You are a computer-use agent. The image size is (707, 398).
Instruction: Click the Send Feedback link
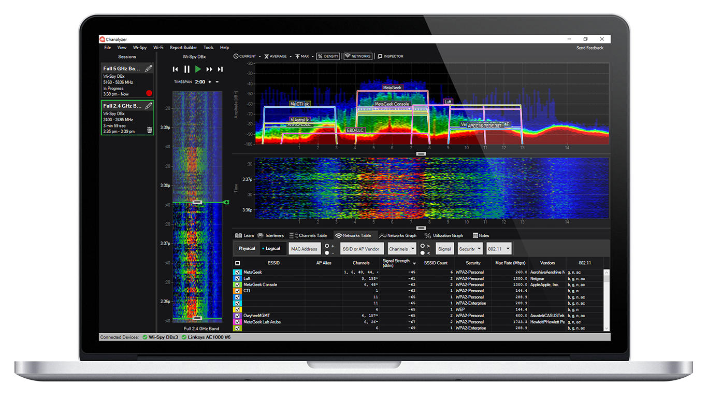click(590, 47)
